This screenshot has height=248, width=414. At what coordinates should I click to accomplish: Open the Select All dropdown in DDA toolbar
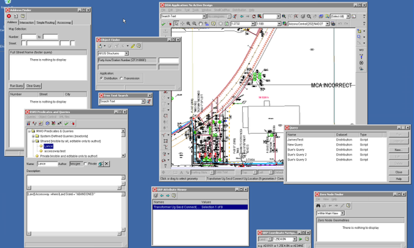[x=348, y=16]
